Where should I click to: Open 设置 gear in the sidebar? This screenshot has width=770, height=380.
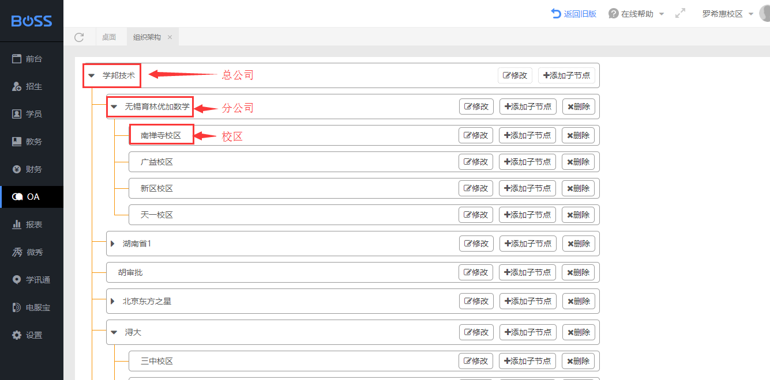pos(32,335)
